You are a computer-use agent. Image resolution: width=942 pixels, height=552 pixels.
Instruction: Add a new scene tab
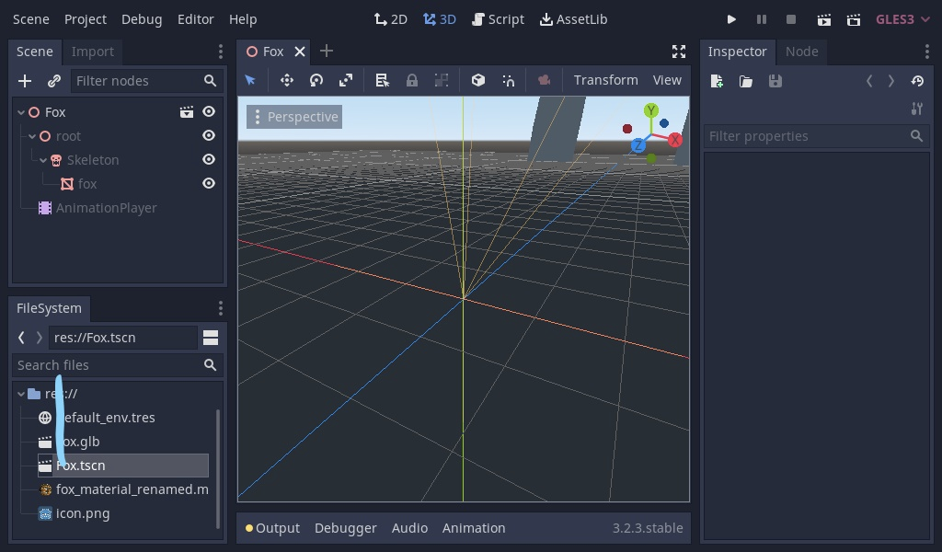coord(327,51)
